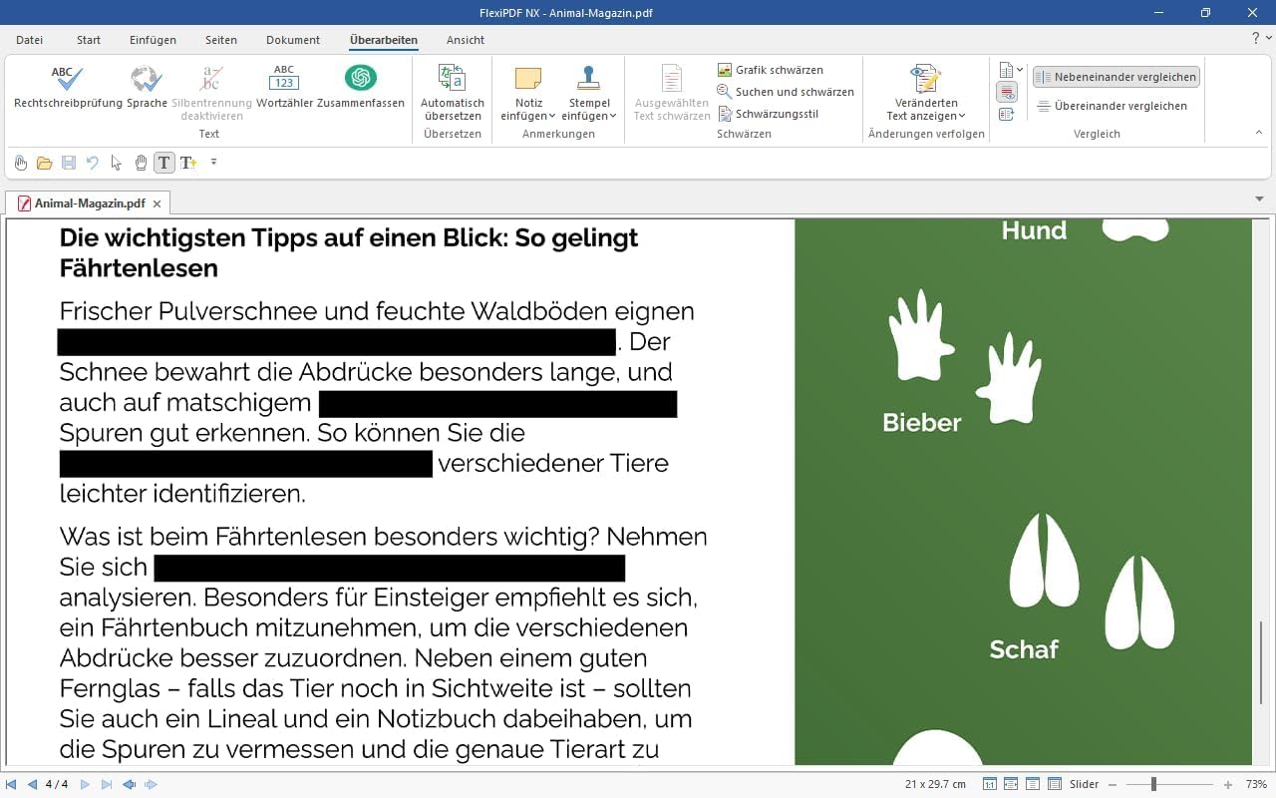Image resolution: width=1276 pixels, height=798 pixels.
Task: Open the Sprache language setting
Action: 147,87
